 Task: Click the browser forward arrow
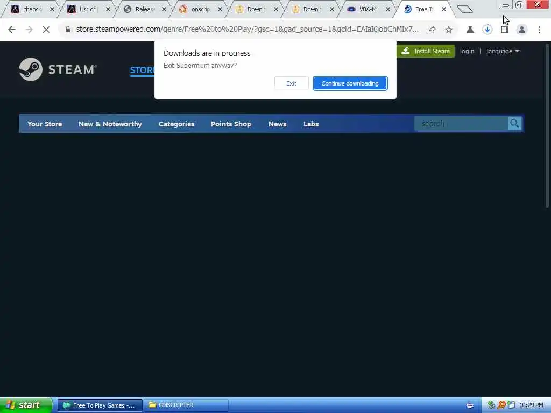29,30
